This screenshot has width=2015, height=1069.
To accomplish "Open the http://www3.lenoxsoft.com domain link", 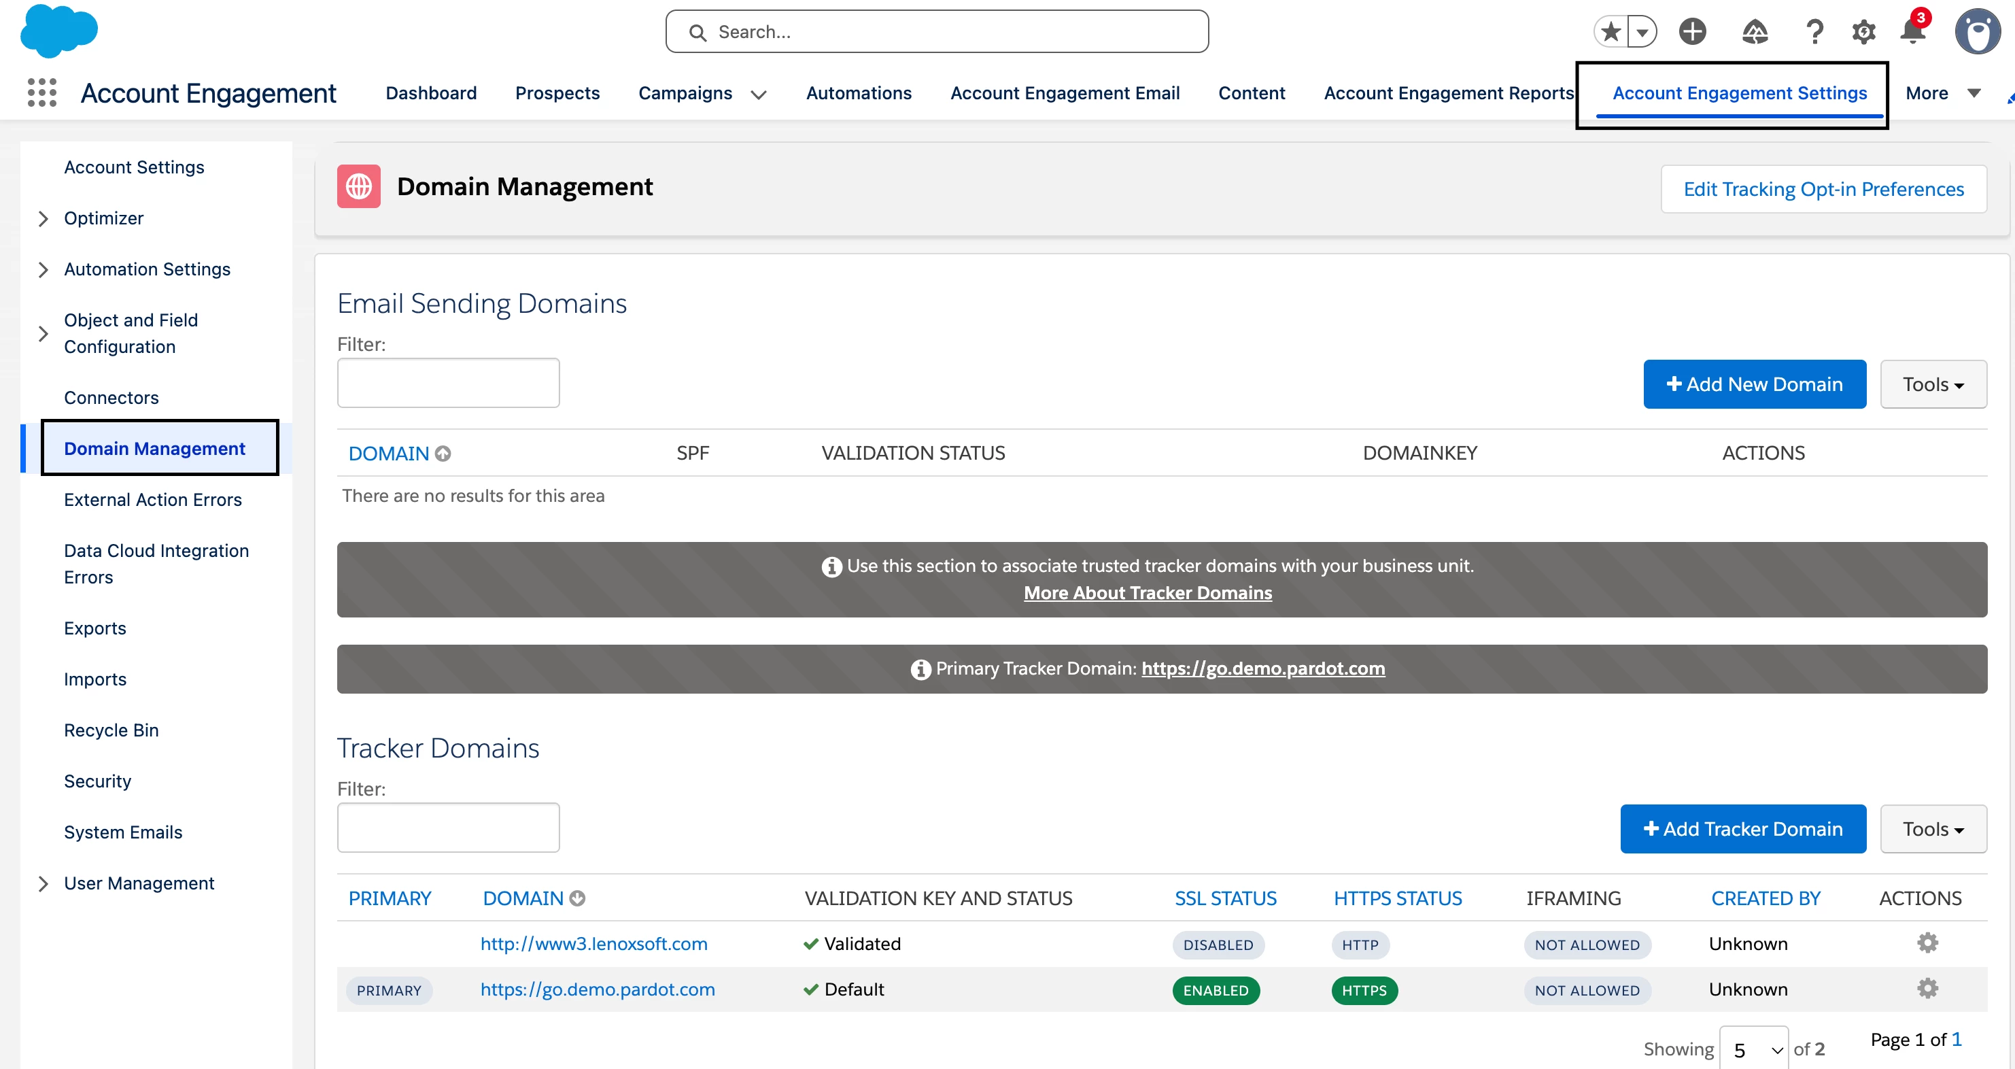I will coord(593,943).
